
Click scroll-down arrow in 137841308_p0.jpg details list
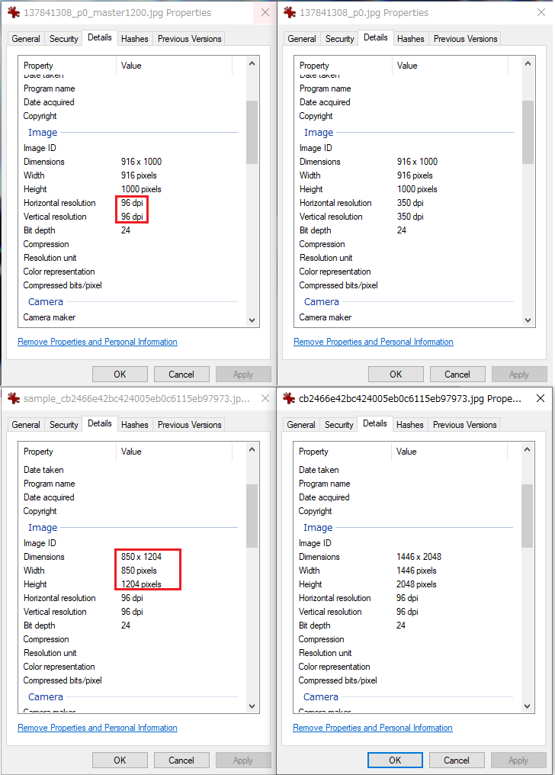point(528,320)
